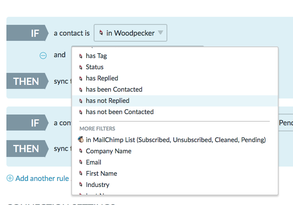This screenshot has height=205, width=293.
Task: Click the 'MORE FILTERS' section heading
Action: click(97, 129)
